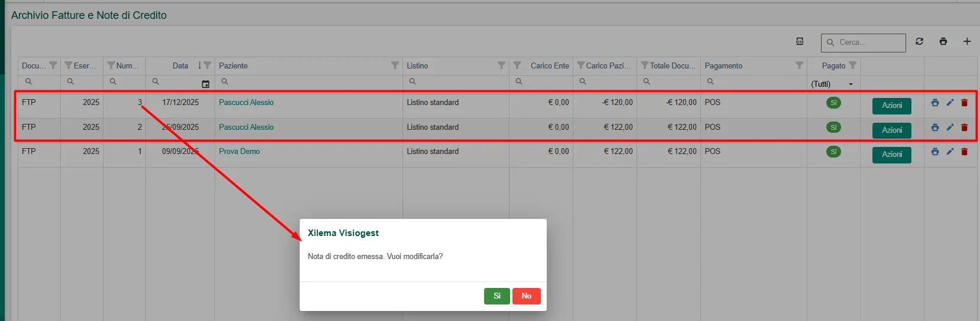Delete the credit note dated 17/12/2025
This screenshot has width=980, height=321.
click(965, 103)
